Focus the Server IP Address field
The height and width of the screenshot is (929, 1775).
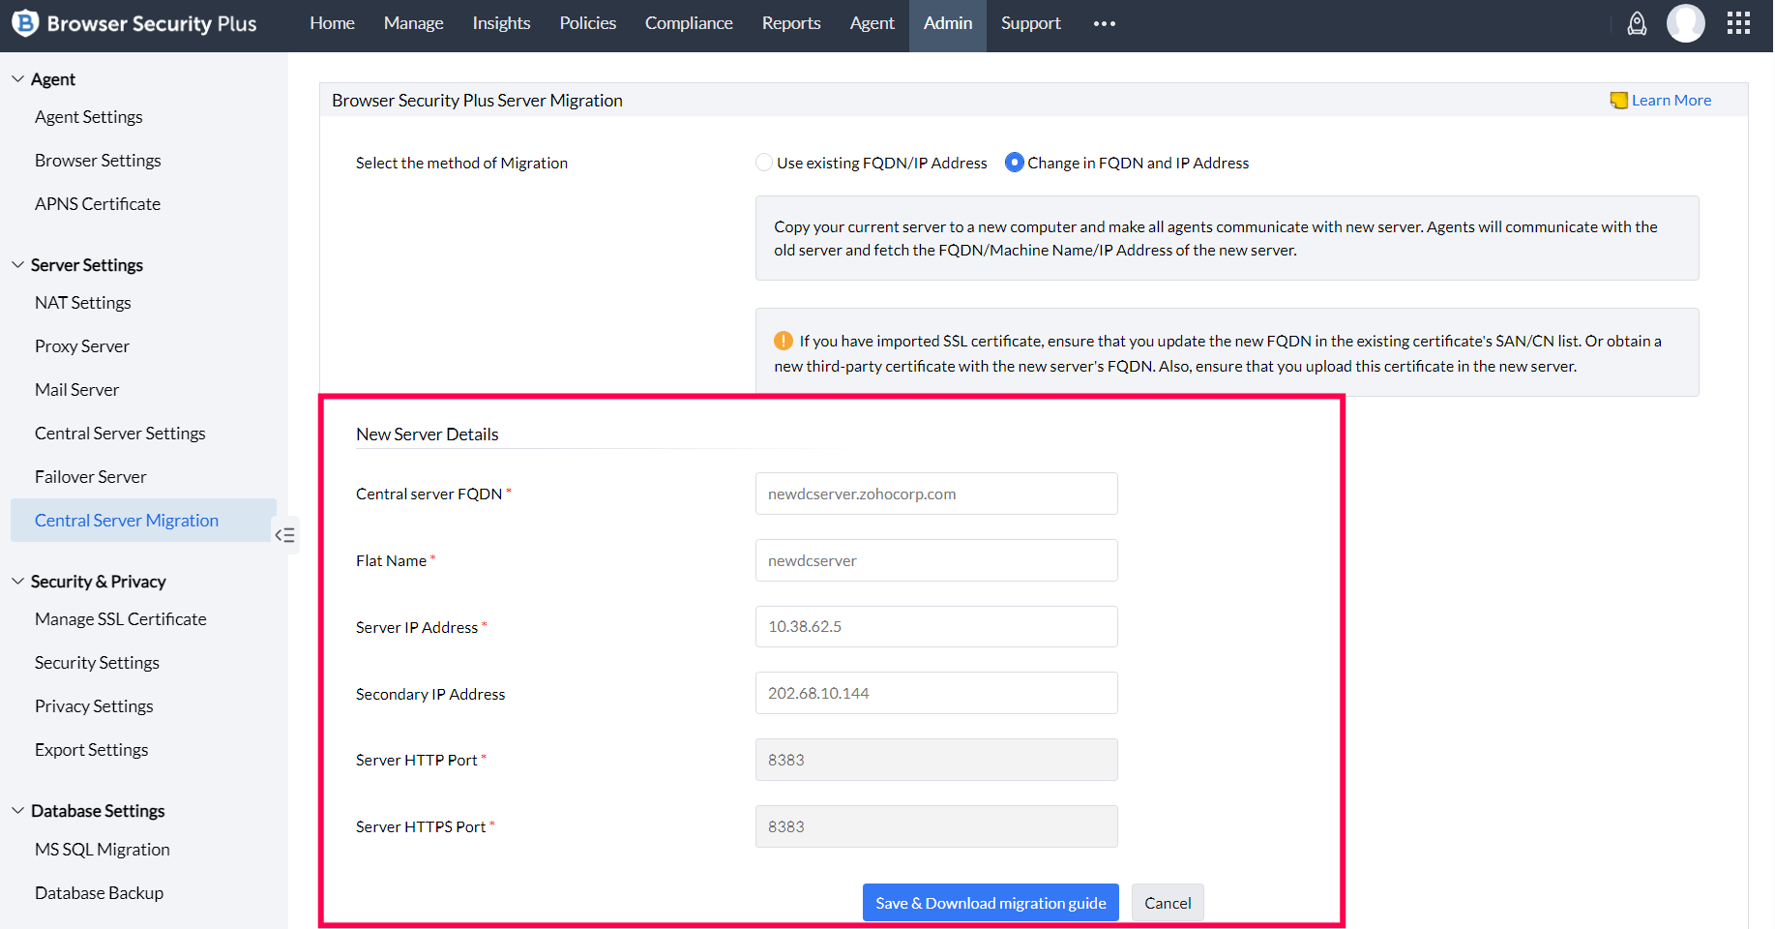click(936, 626)
